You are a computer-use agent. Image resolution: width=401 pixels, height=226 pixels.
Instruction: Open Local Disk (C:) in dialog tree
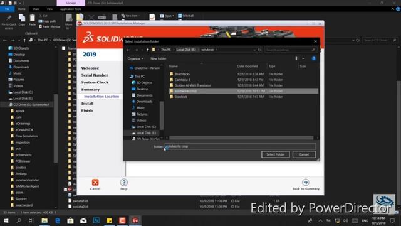[143, 127]
